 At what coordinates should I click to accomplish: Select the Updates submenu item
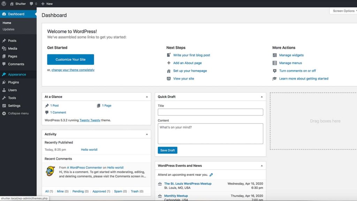8,29
